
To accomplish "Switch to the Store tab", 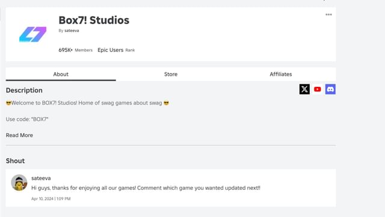I will tap(171, 74).
